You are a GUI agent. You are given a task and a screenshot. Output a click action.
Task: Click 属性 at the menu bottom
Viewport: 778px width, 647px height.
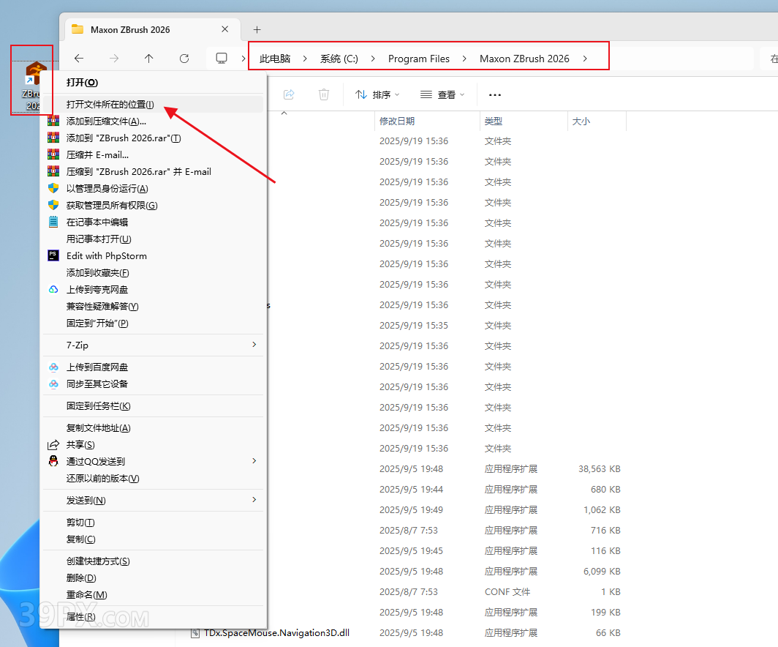coord(80,617)
